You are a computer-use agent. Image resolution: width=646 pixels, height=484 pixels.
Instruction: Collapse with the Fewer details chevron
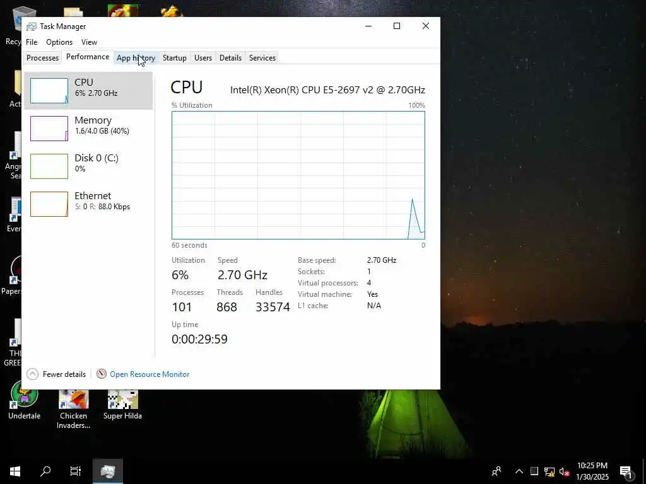click(x=33, y=374)
